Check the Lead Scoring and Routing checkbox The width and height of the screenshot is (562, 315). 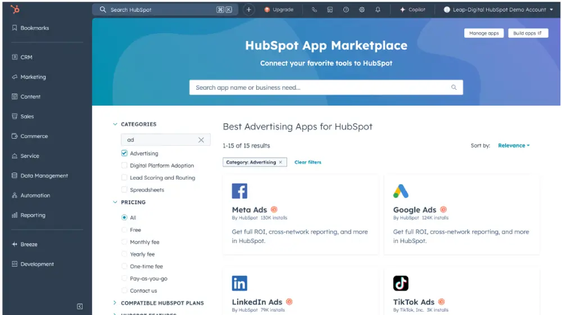click(124, 177)
